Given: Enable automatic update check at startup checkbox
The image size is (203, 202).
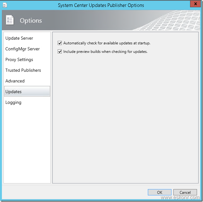Looking at the screenshot, I should pyautogui.click(x=60, y=43).
